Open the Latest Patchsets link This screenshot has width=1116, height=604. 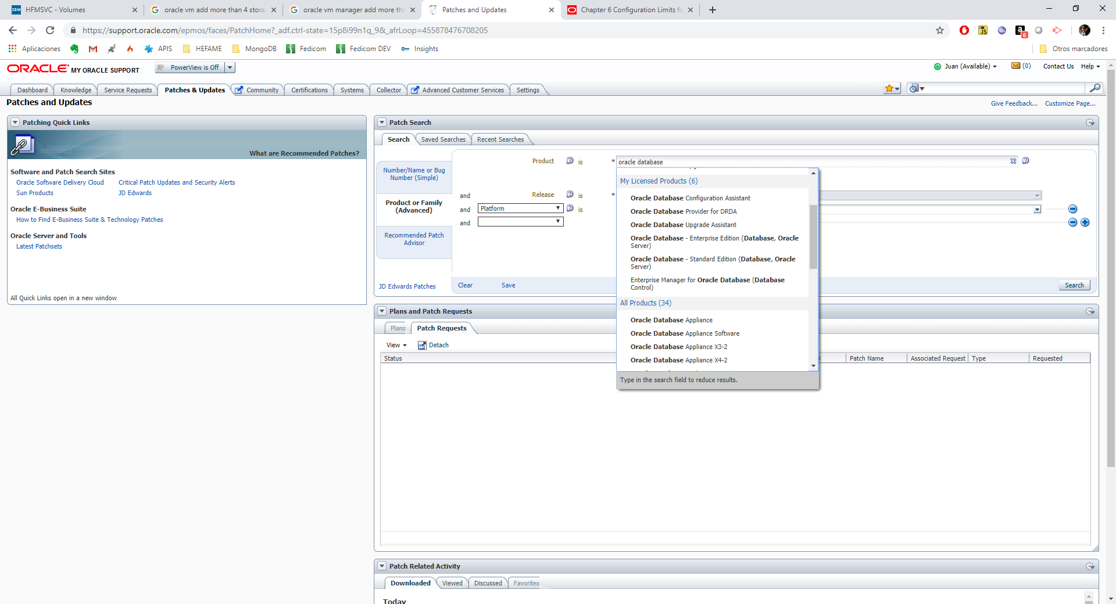(x=38, y=246)
